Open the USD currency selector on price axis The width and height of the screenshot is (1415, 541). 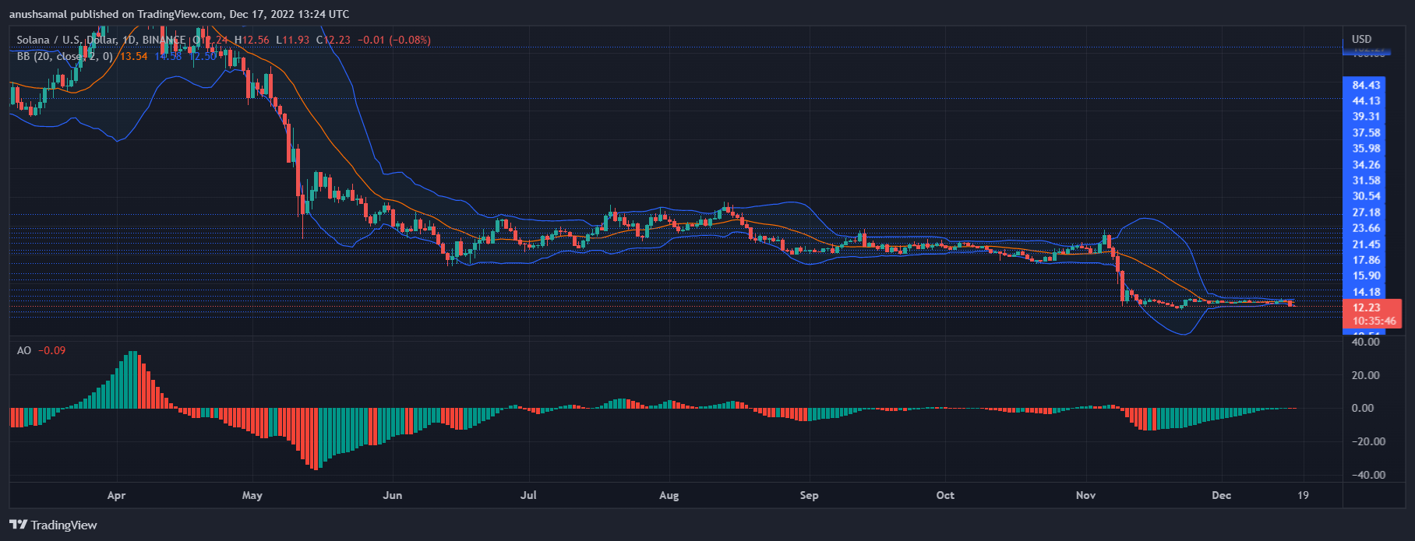[1361, 39]
